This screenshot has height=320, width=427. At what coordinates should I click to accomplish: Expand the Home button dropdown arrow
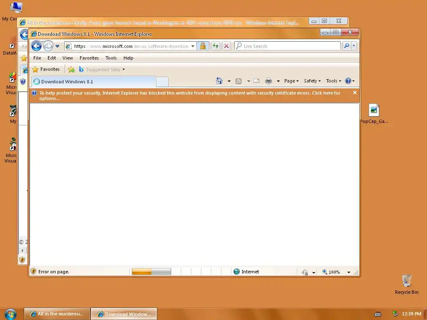point(229,81)
